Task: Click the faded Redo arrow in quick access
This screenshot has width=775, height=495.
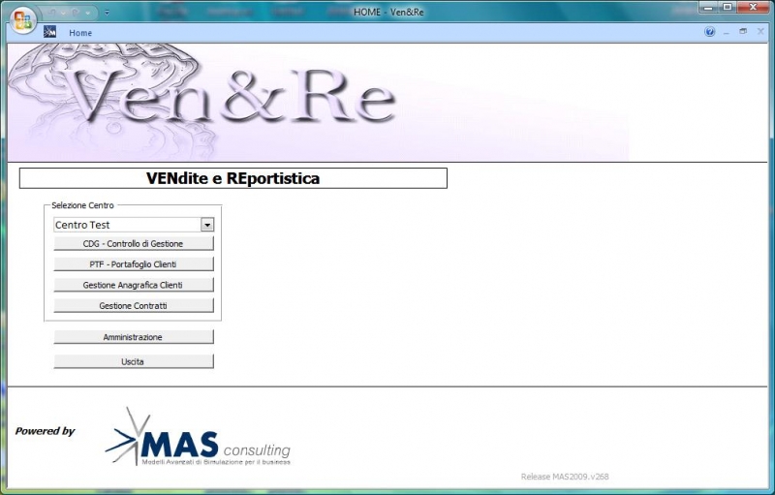Action: point(76,13)
